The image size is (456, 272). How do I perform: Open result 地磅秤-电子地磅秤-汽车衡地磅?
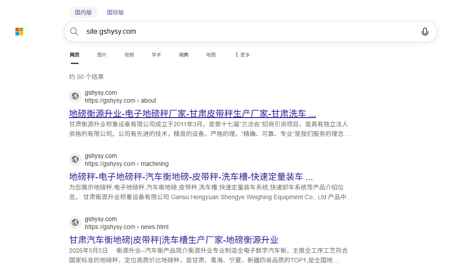tap(191, 176)
